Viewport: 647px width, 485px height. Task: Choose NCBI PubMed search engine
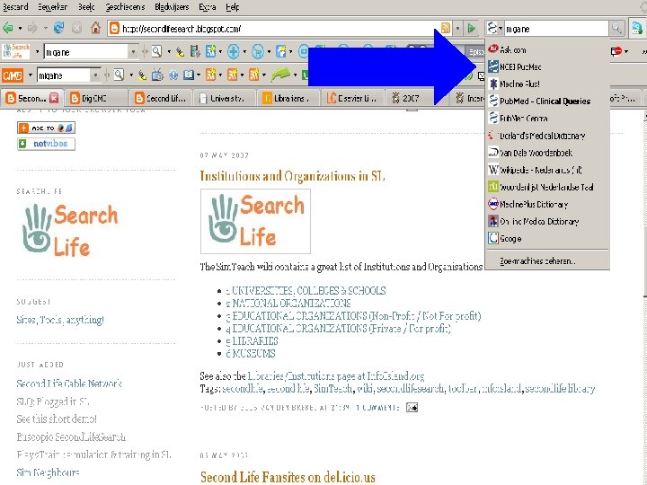coord(546,66)
